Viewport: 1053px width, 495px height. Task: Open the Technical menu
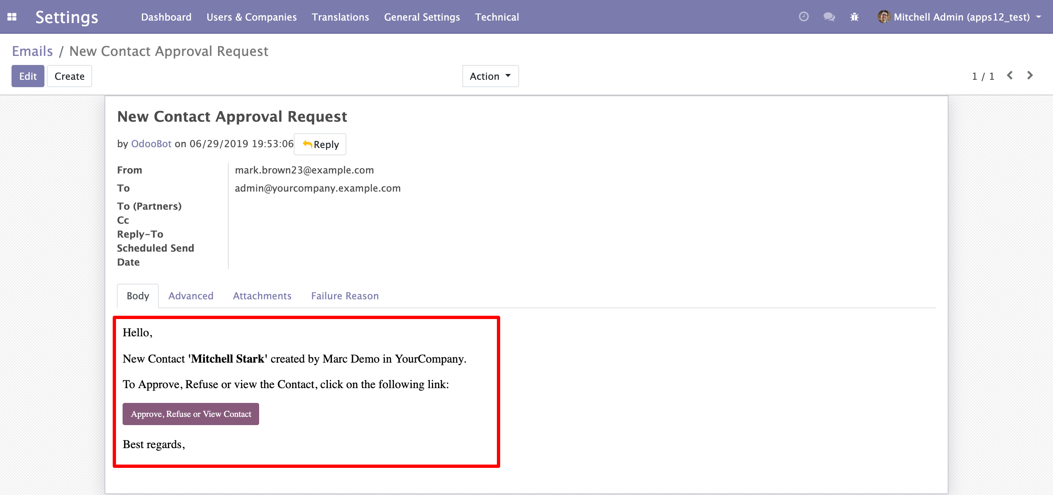click(x=497, y=17)
